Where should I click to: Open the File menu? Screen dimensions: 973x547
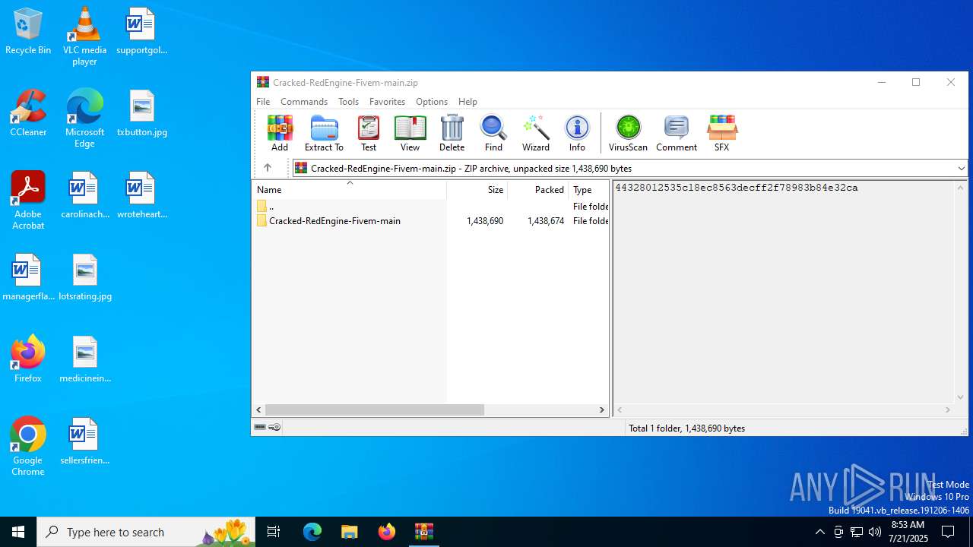point(263,102)
